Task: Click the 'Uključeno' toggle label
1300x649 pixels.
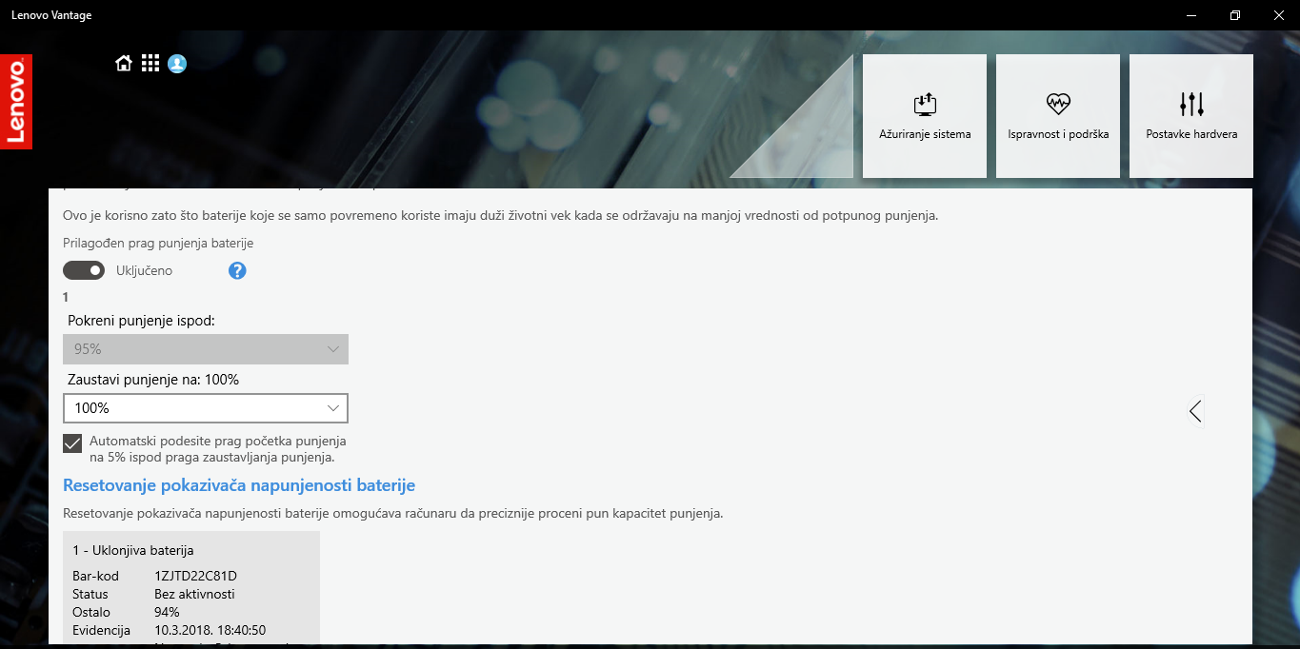Action: point(144,270)
